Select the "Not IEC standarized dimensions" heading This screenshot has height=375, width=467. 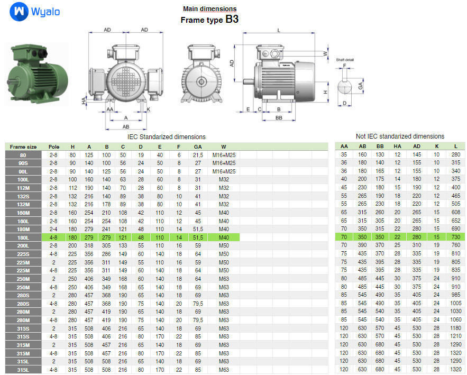click(400, 136)
